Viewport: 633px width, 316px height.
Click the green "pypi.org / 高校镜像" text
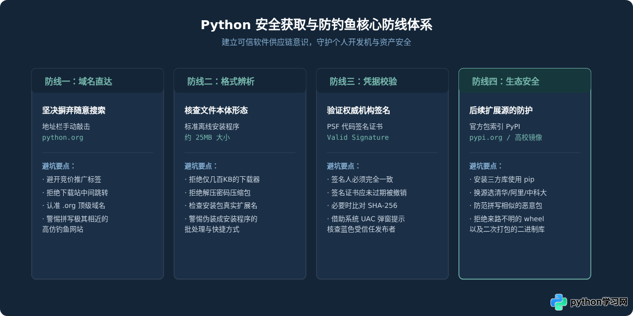[506, 137]
